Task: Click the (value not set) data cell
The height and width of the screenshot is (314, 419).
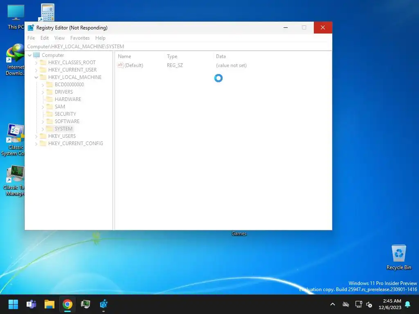Action: (231, 65)
